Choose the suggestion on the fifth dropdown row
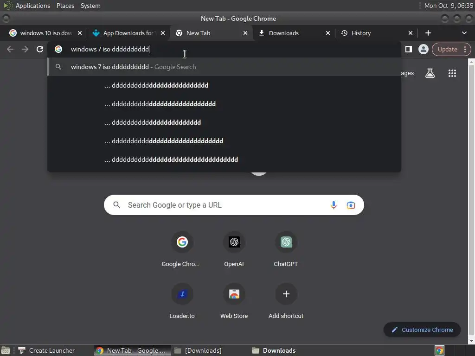 224,141
